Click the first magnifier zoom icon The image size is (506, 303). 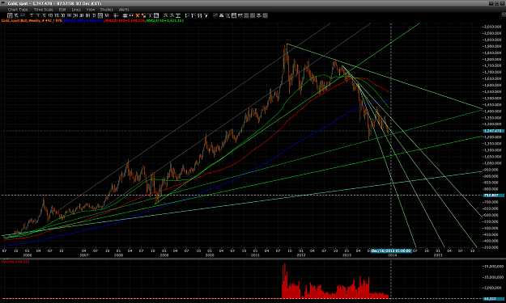pyautogui.click(x=165, y=15)
